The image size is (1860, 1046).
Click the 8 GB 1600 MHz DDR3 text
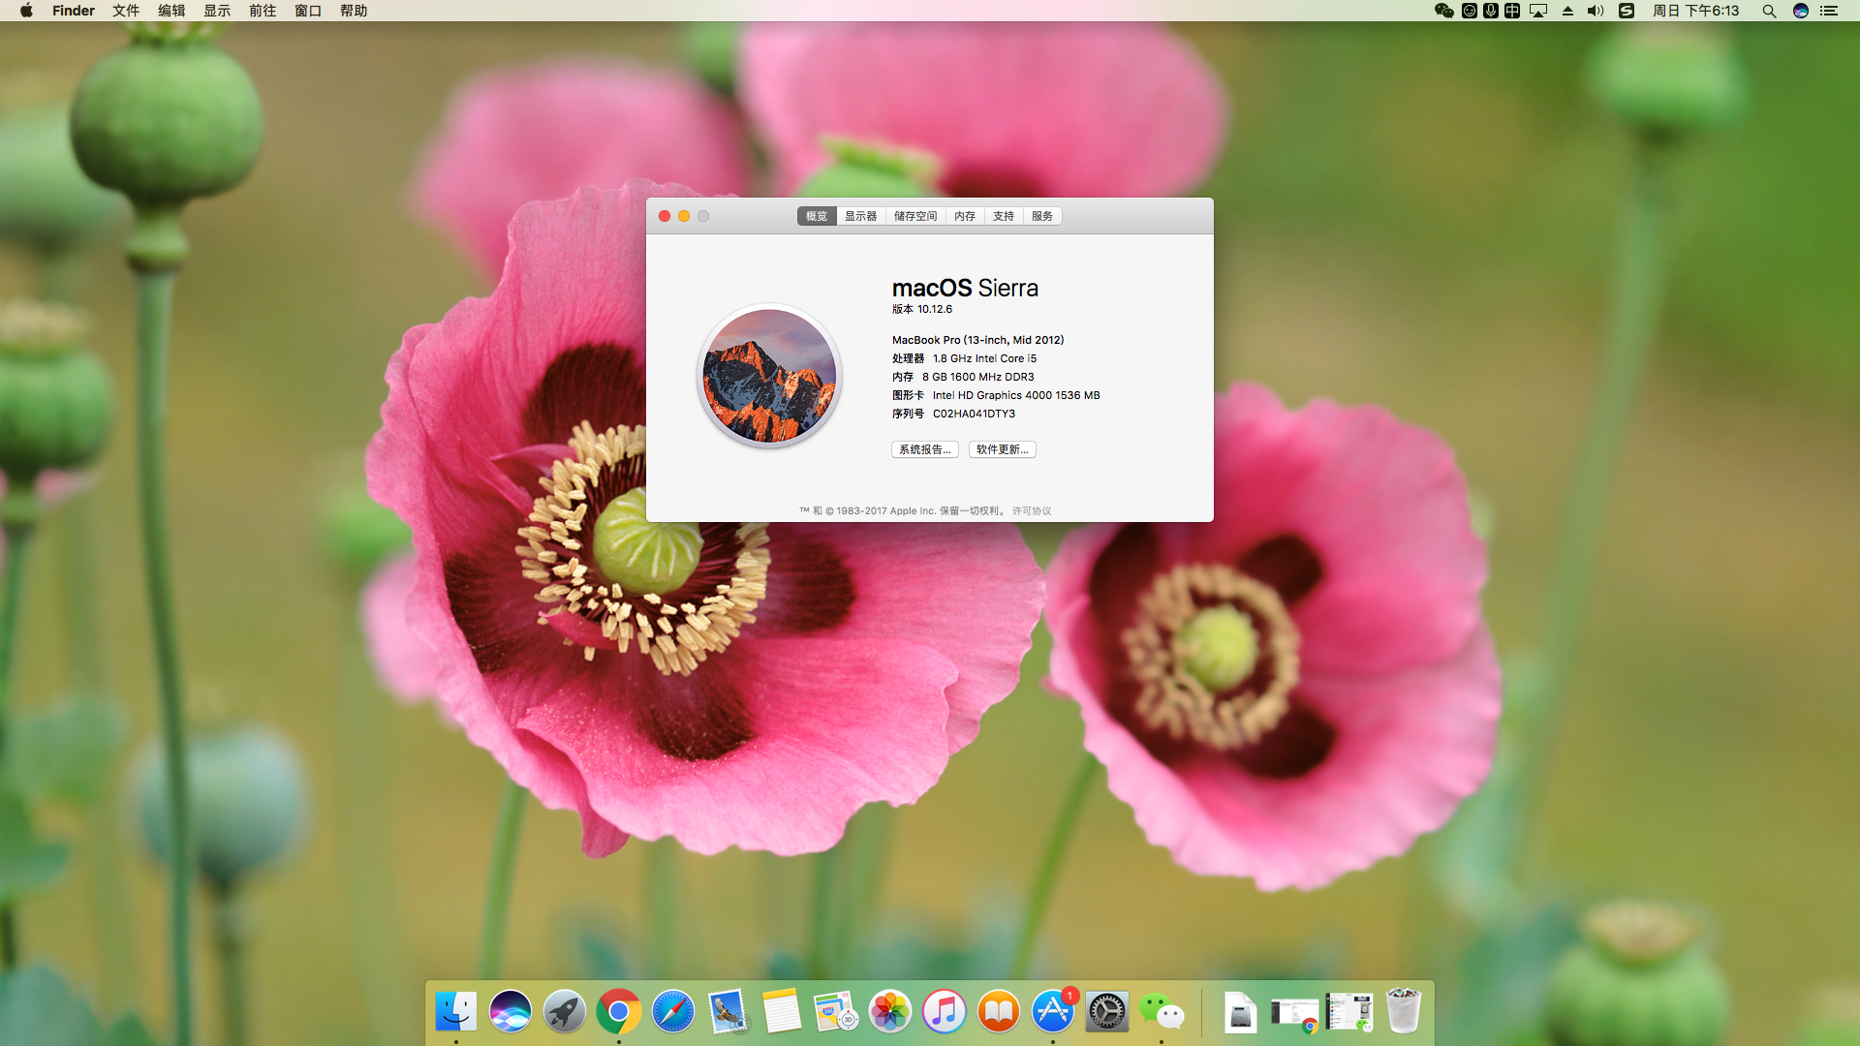click(x=978, y=377)
